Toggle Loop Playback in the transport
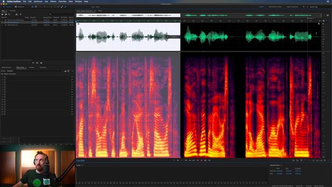Image resolution: width=332 pixels, height=187 pixels. coord(205,161)
